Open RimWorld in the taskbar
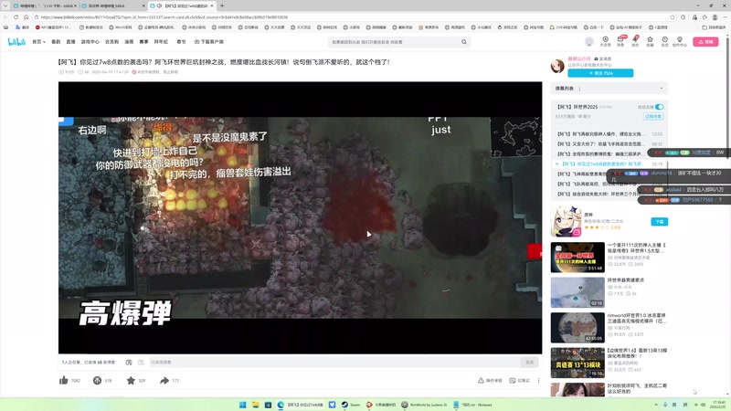The height and width of the screenshot is (411, 731). pyautogui.click(x=424, y=405)
